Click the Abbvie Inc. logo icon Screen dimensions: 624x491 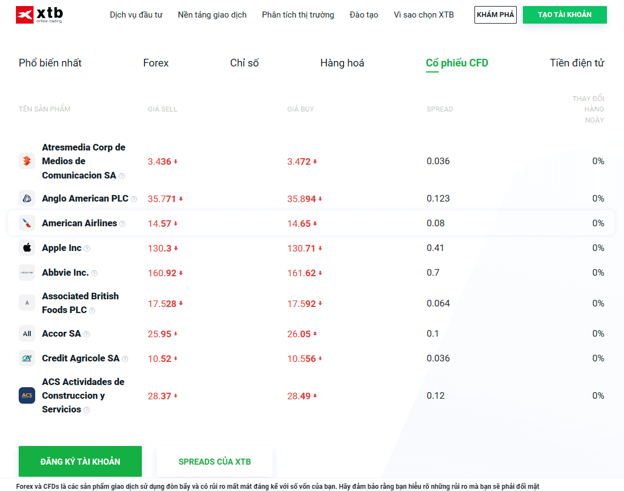[x=26, y=272]
